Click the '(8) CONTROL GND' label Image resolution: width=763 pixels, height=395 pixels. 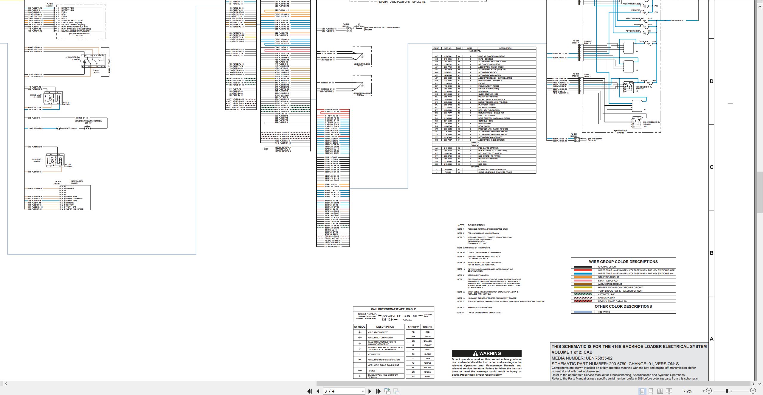(x=362, y=64)
